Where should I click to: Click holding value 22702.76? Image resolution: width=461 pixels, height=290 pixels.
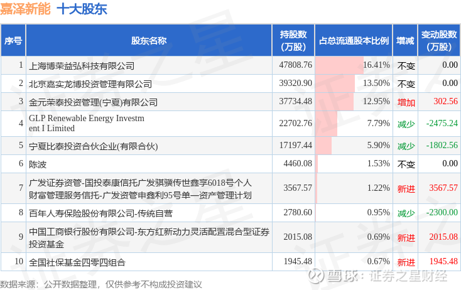(x=295, y=123)
